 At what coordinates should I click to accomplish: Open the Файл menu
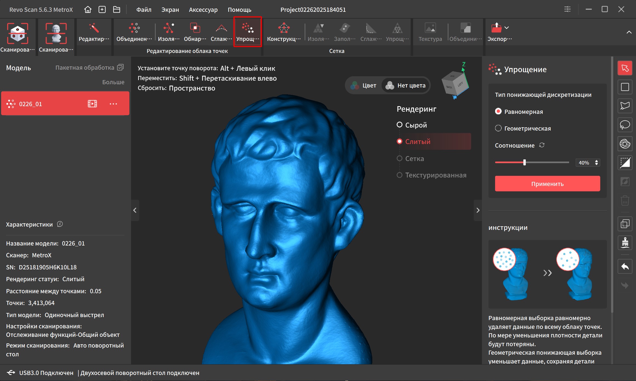pyautogui.click(x=144, y=10)
